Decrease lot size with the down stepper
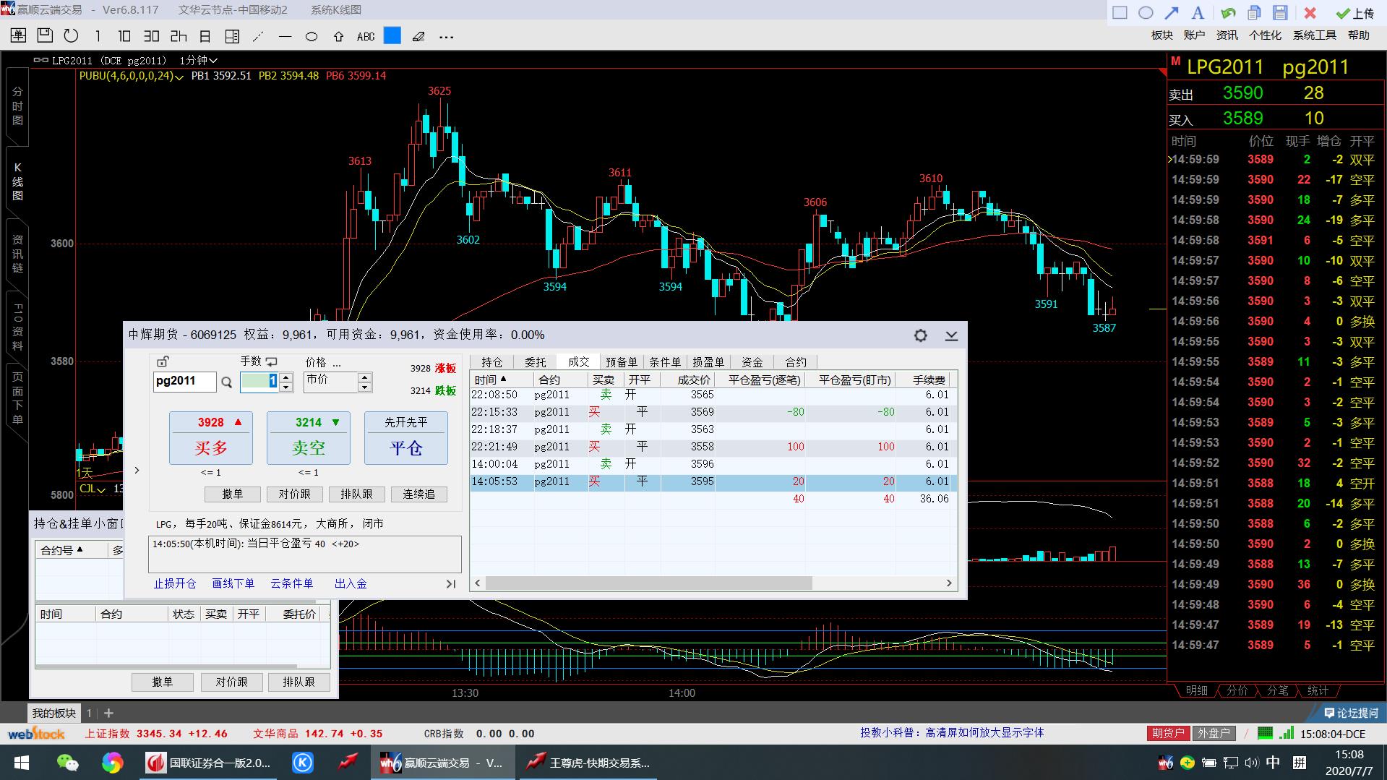Screen dimensions: 1387x780 pos(286,387)
